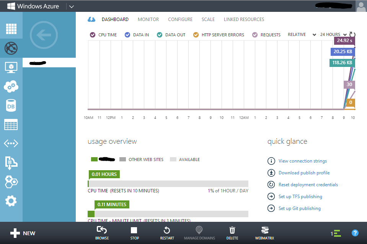Open Settings gear icon in sidebar
The height and width of the screenshot is (244, 367).
11,201
